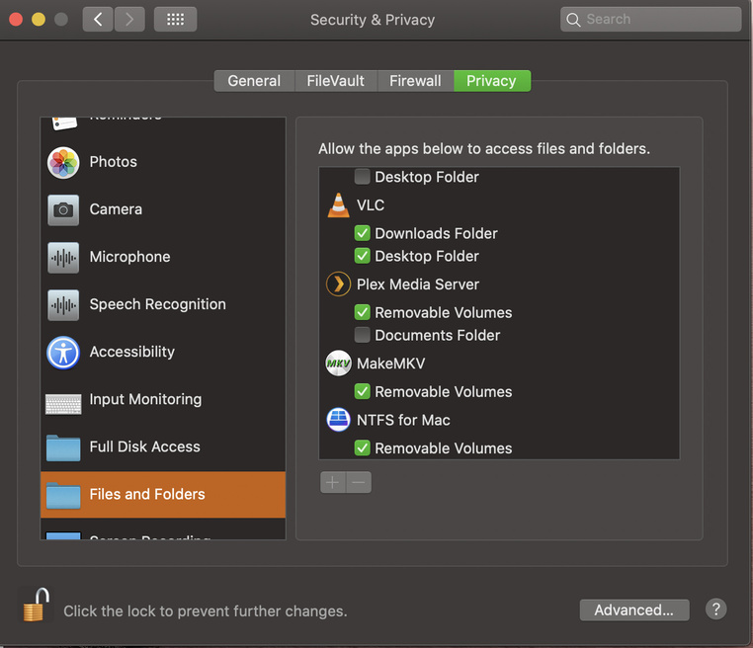753x648 pixels.
Task: Show all preferences grid button
Action: click(175, 19)
